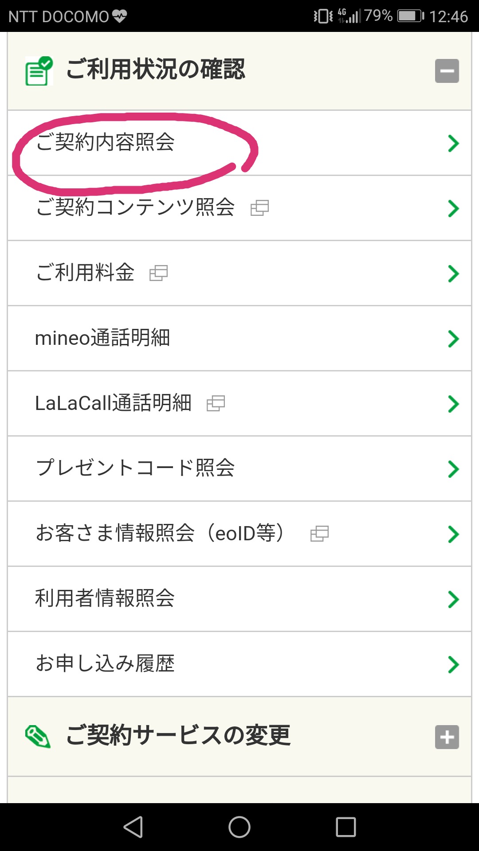Click the green pencil icon by ご契約サービスの変更
The height and width of the screenshot is (851, 479).
click(38, 737)
